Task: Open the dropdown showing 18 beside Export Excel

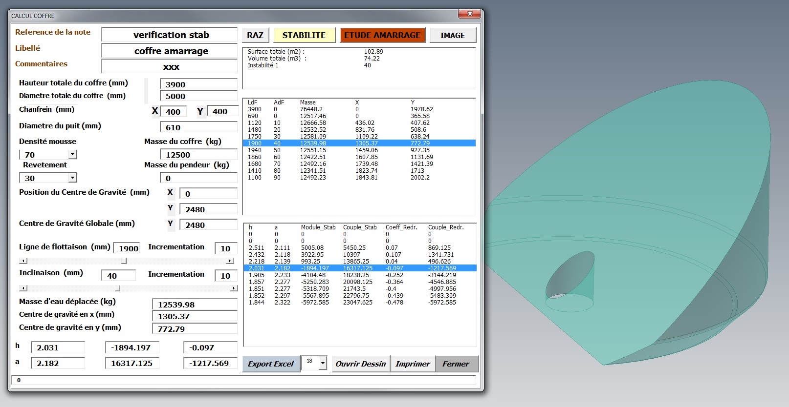Action: [x=322, y=363]
